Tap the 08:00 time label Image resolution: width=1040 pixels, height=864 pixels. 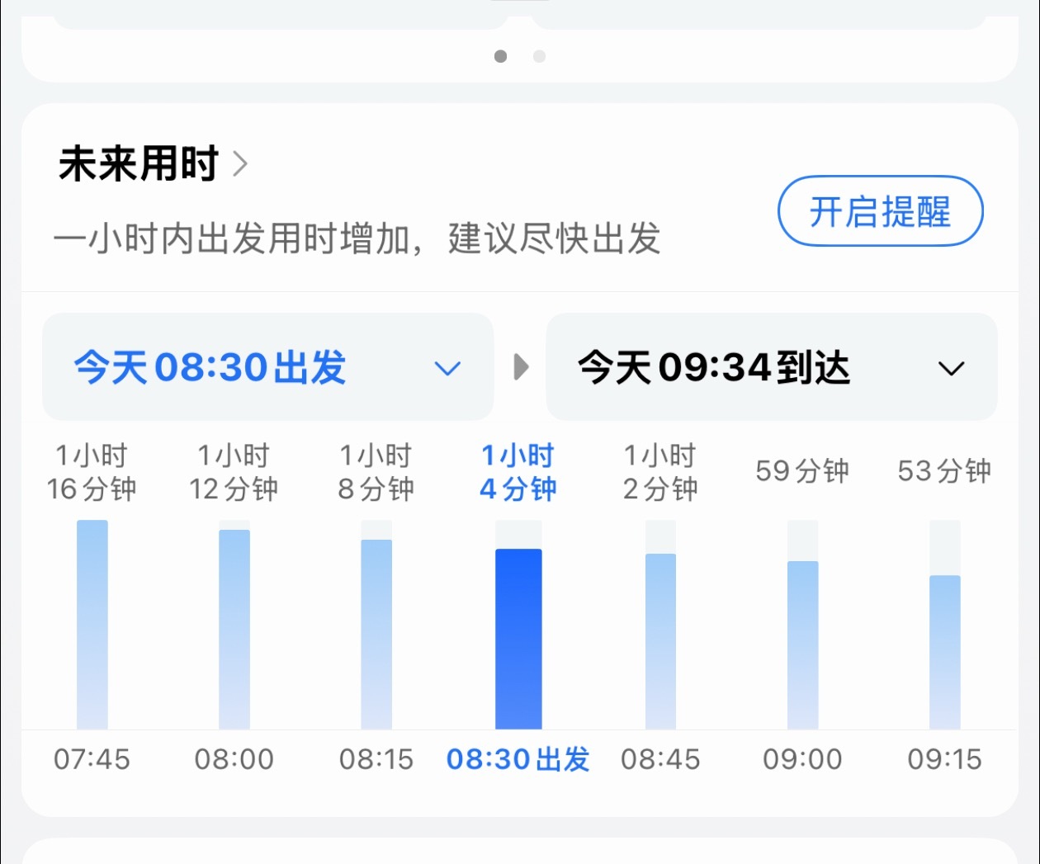coord(234,758)
